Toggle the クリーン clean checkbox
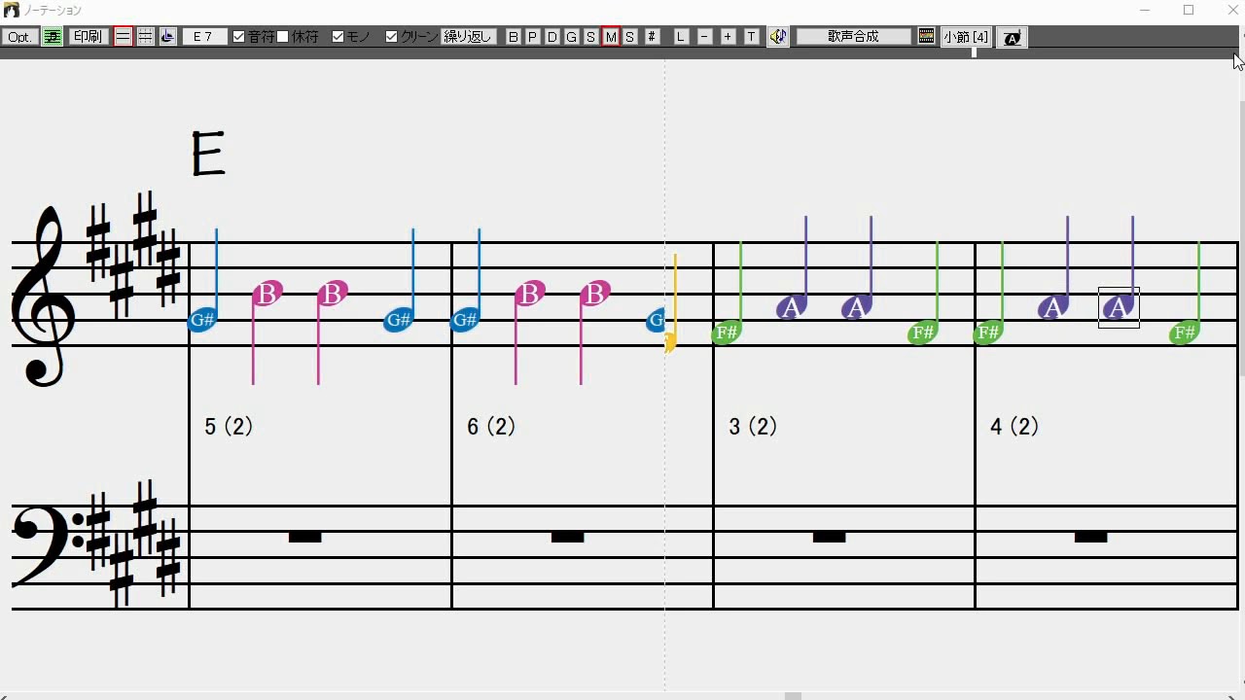The image size is (1245, 700). [411, 37]
